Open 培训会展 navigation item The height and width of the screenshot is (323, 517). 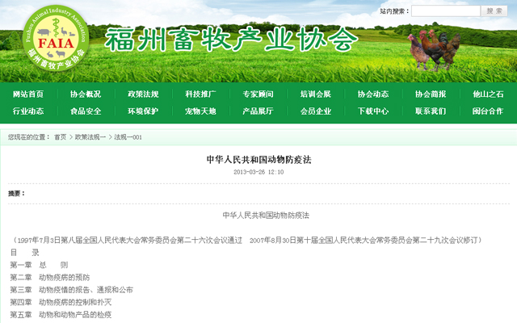point(315,94)
